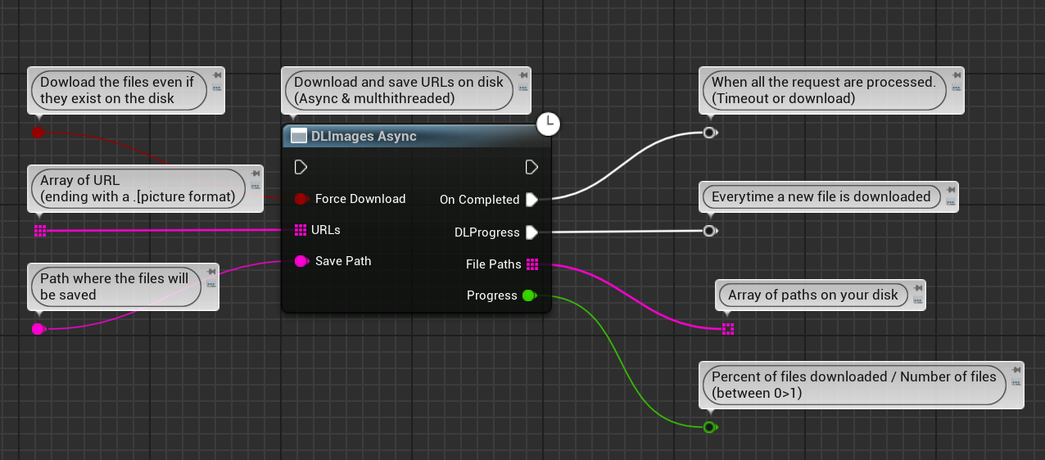
Task: Click the array reroute pin under 'Array of paths' comment
Action: 728,329
